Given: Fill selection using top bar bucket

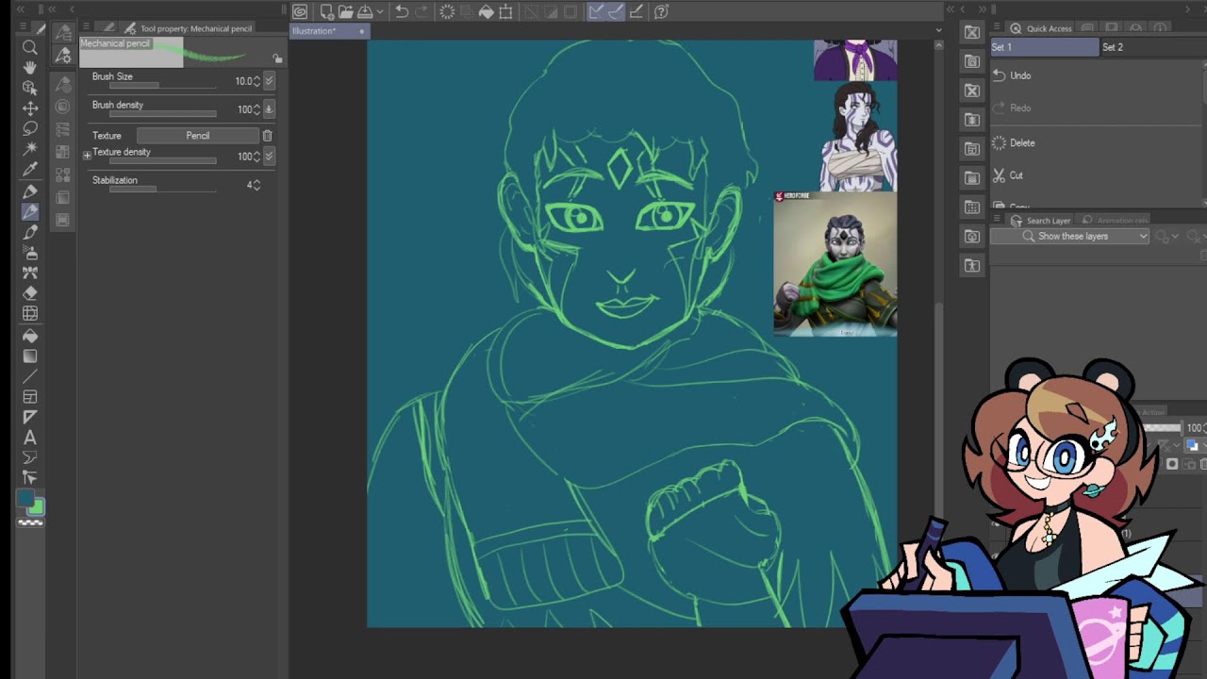Looking at the screenshot, I should (487, 11).
